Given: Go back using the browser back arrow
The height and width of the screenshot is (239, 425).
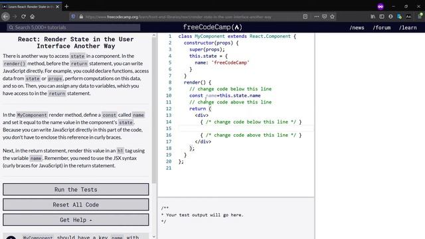Looking at the screenshot, I should point(5,17).
